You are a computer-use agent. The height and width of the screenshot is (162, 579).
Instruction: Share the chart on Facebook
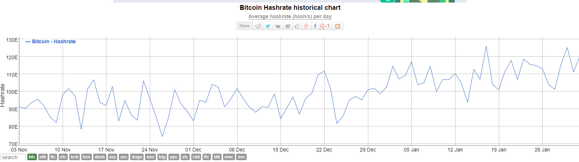[315, 26]
